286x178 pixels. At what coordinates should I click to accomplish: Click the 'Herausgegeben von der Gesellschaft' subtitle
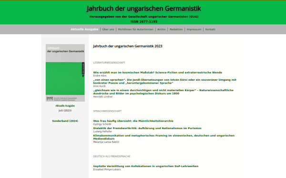point(144,17)
